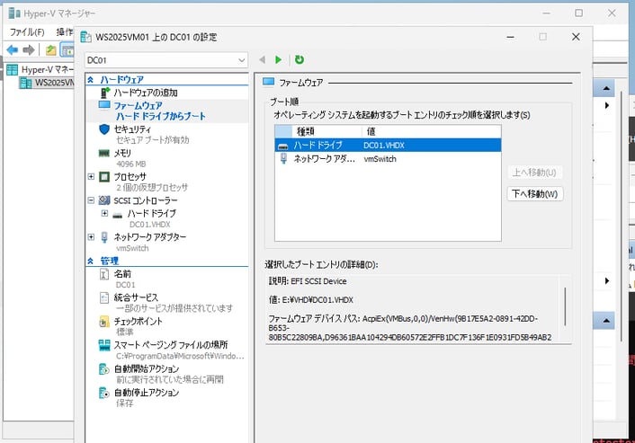Screen dimensions: 635x443
Task: Select ハード ドライブ under SCSI controller
Action: [x=151, y=213]
